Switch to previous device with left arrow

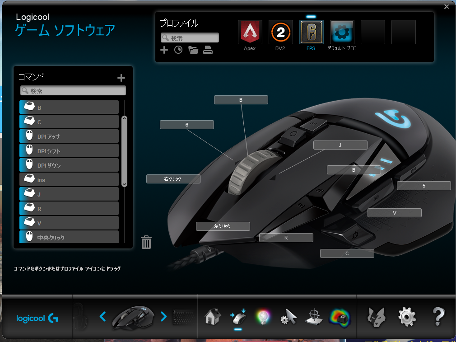click(102, 316)
